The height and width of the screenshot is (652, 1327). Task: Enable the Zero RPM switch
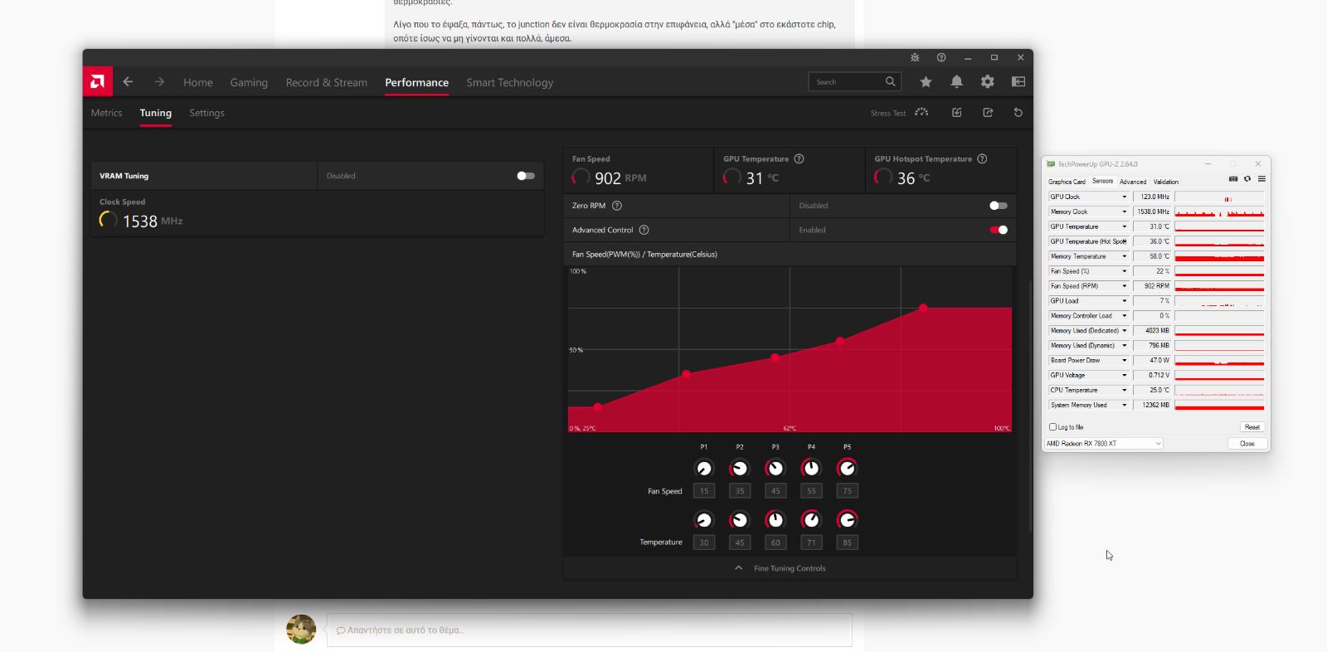(999, 206)
